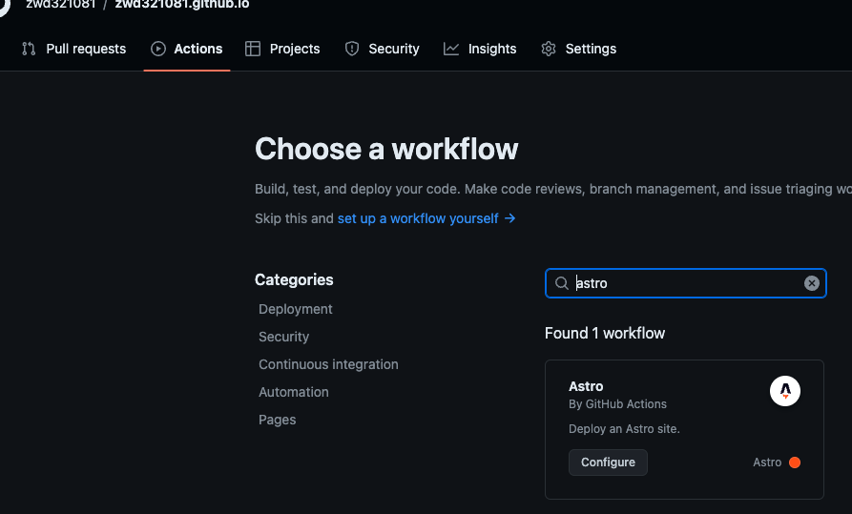
Task: Open the zwd321081.github.io repository link
Action: pos(182,5)
